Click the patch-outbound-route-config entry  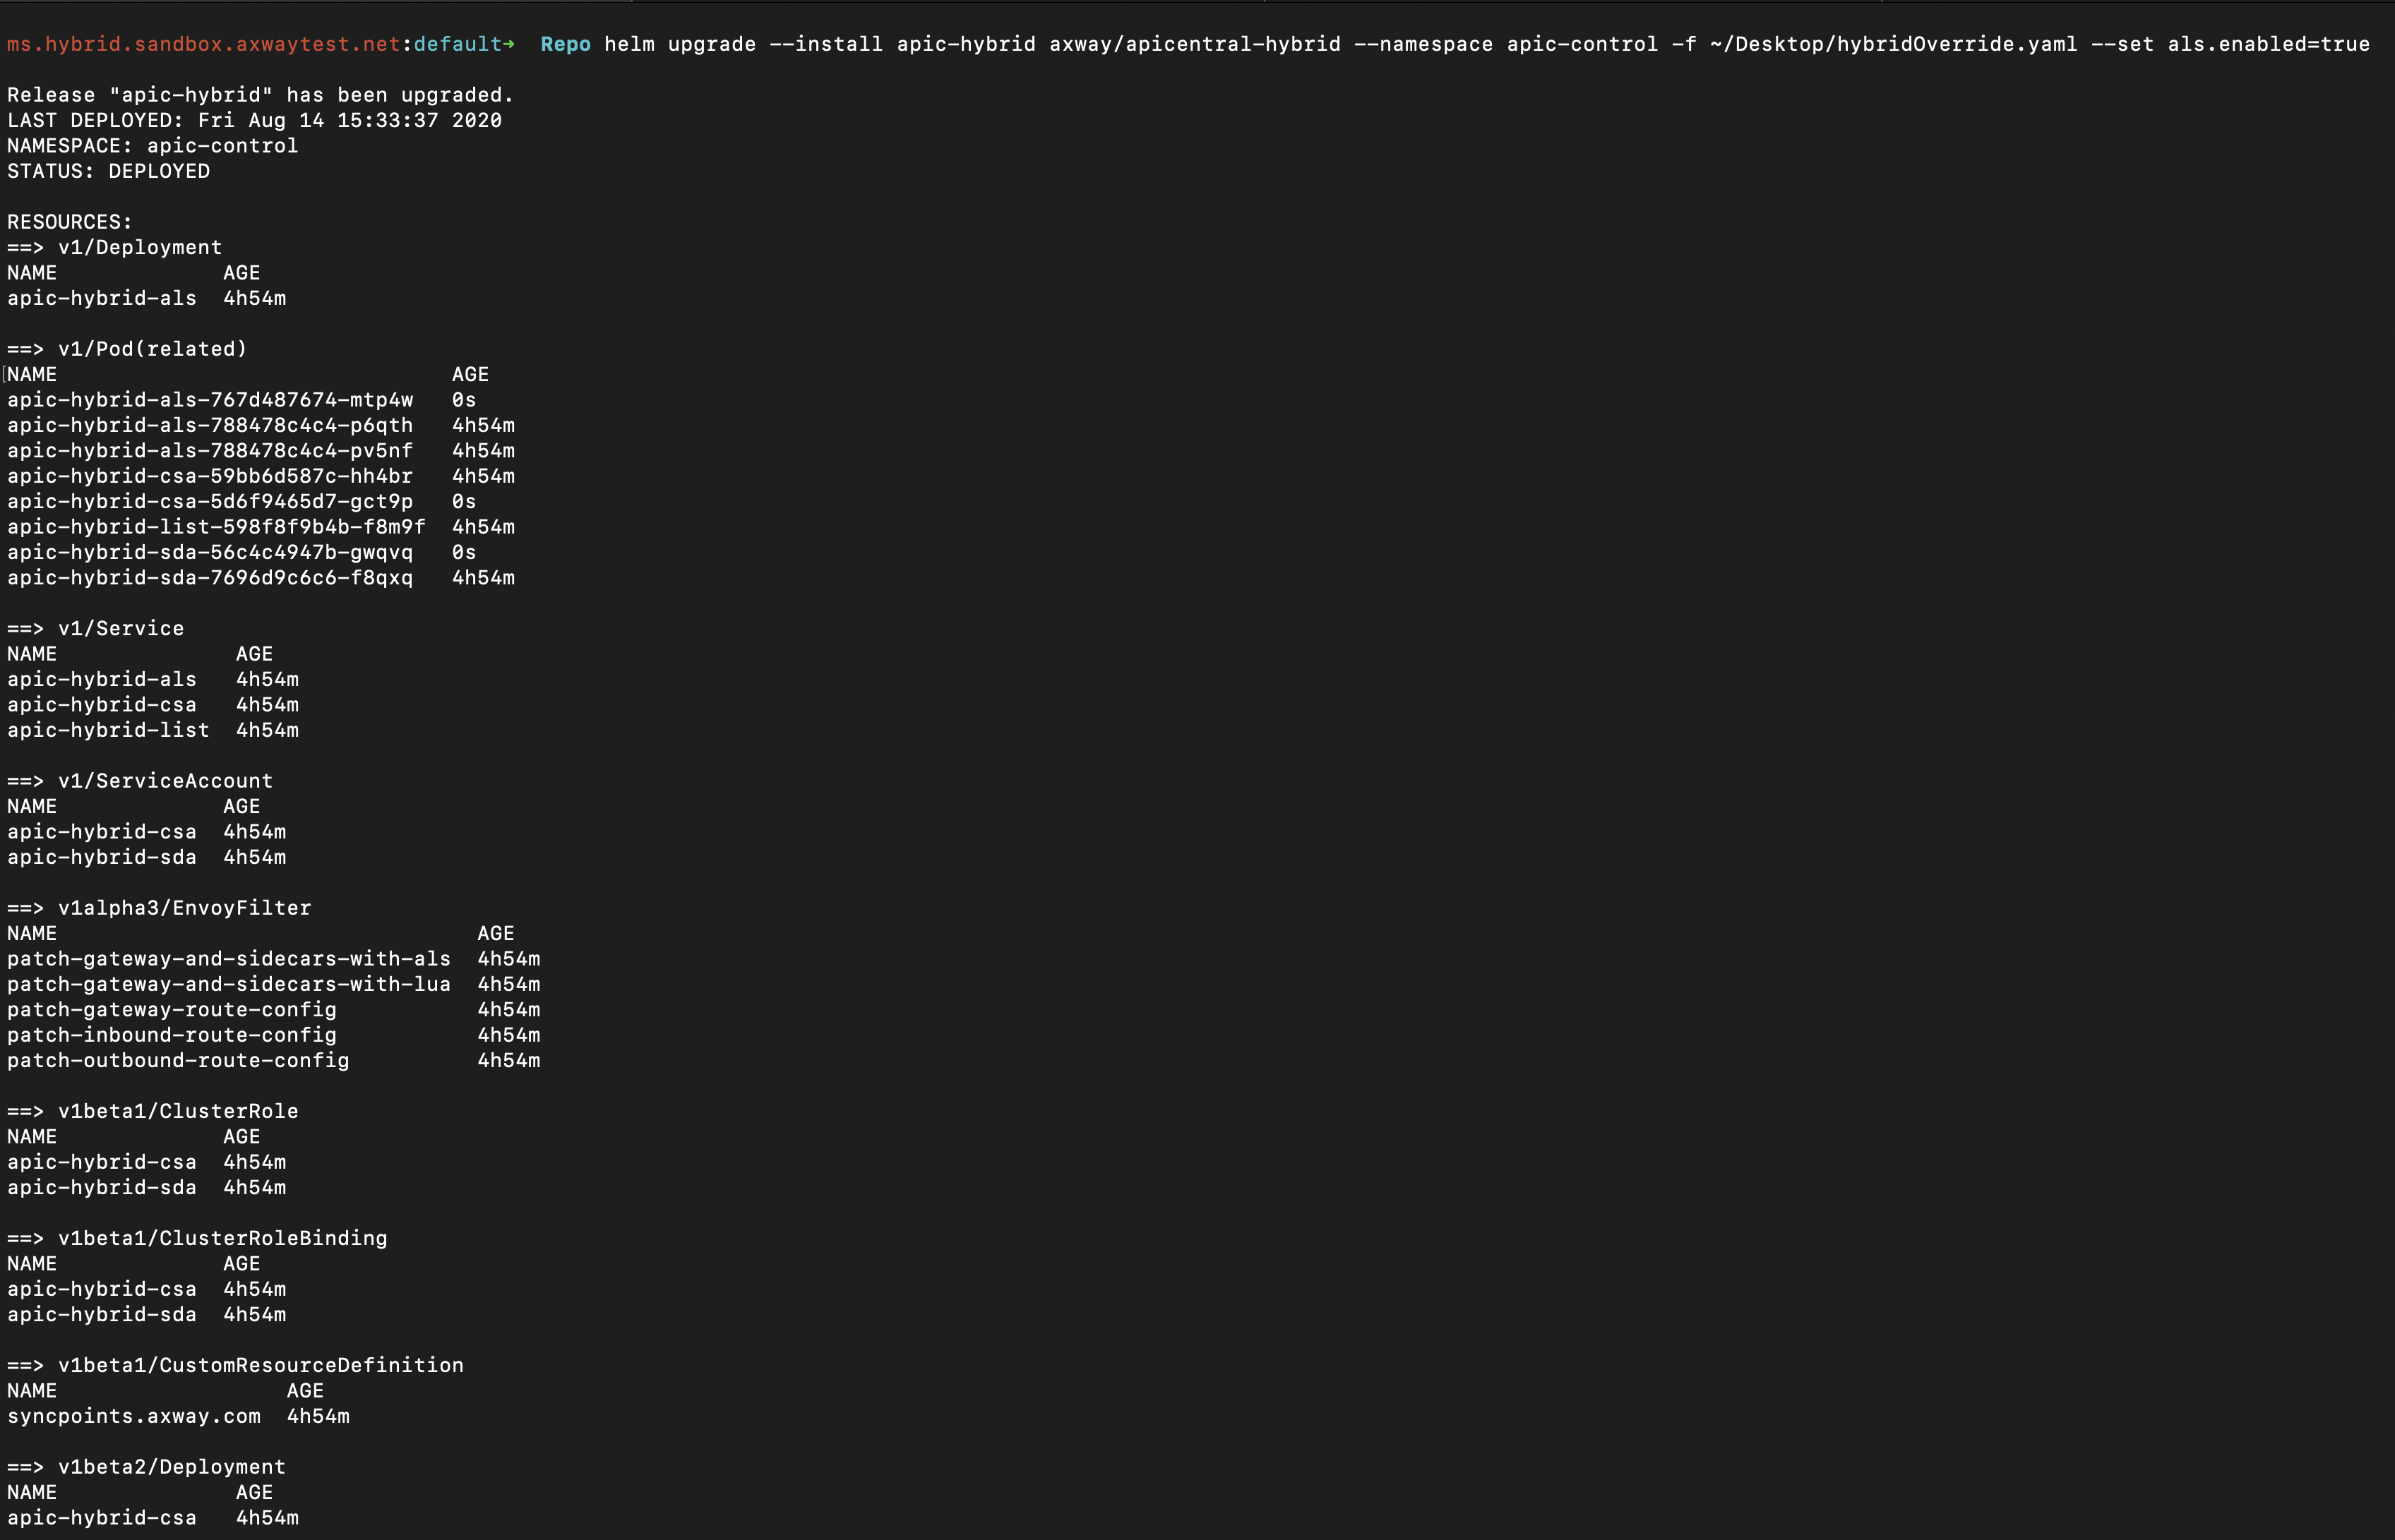point(178,1060)
